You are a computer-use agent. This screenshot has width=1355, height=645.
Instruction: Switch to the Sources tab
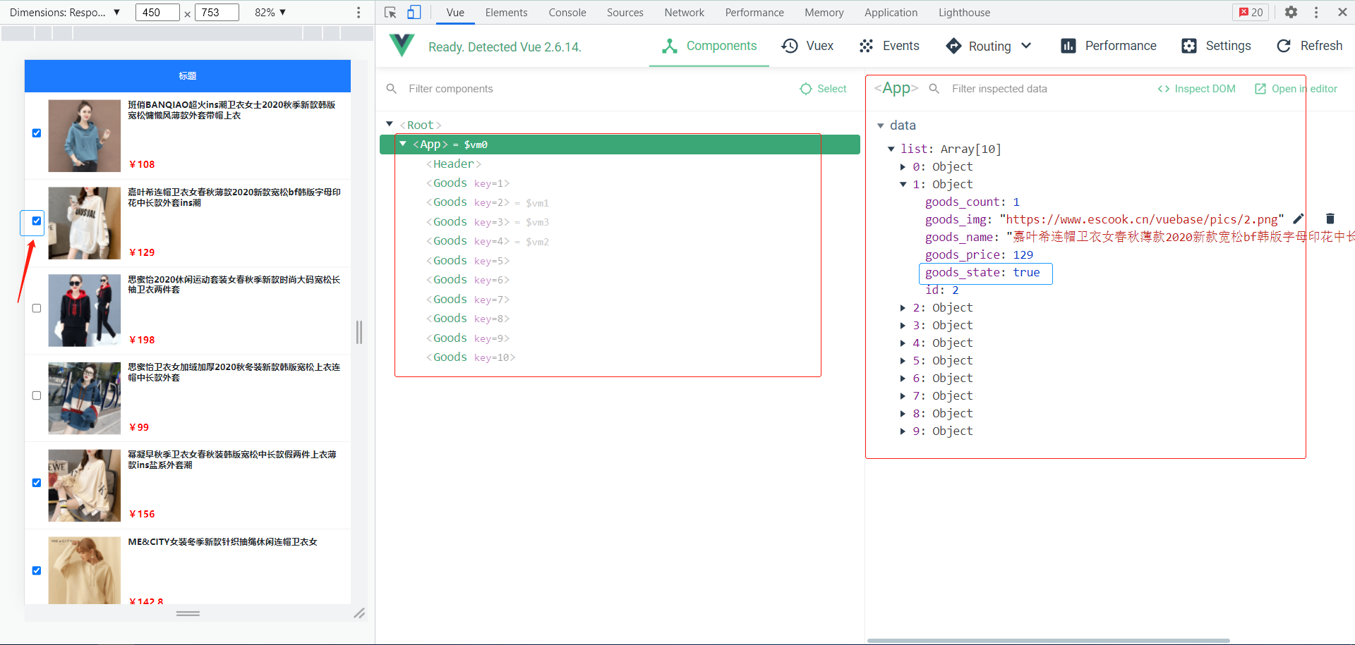[x=625, y=13]
